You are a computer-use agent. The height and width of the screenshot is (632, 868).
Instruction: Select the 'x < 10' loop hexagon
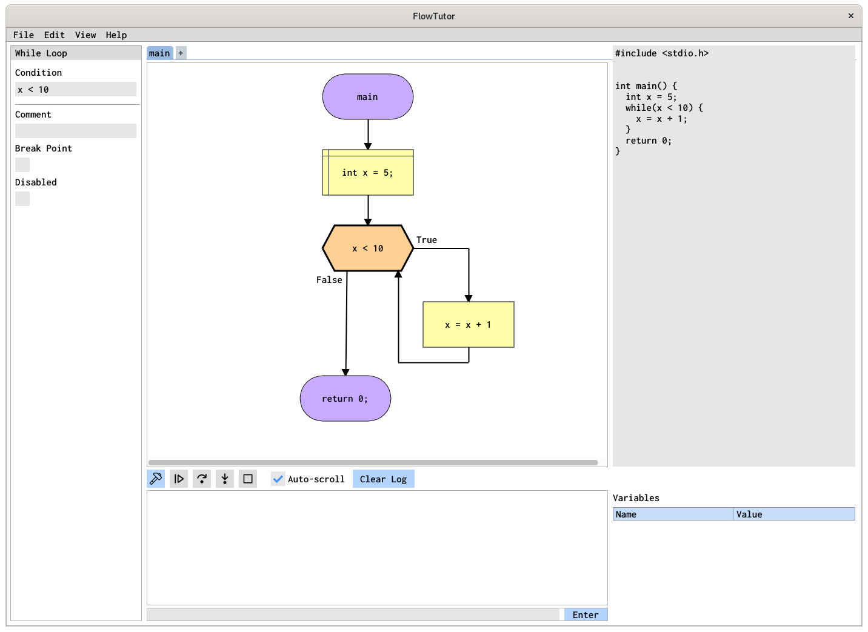click(368, 248)
